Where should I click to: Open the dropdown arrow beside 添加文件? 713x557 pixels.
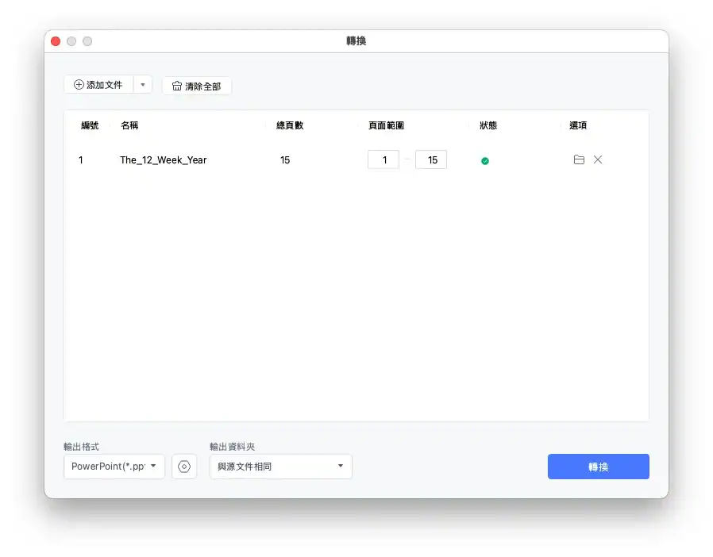coord(143,85)
